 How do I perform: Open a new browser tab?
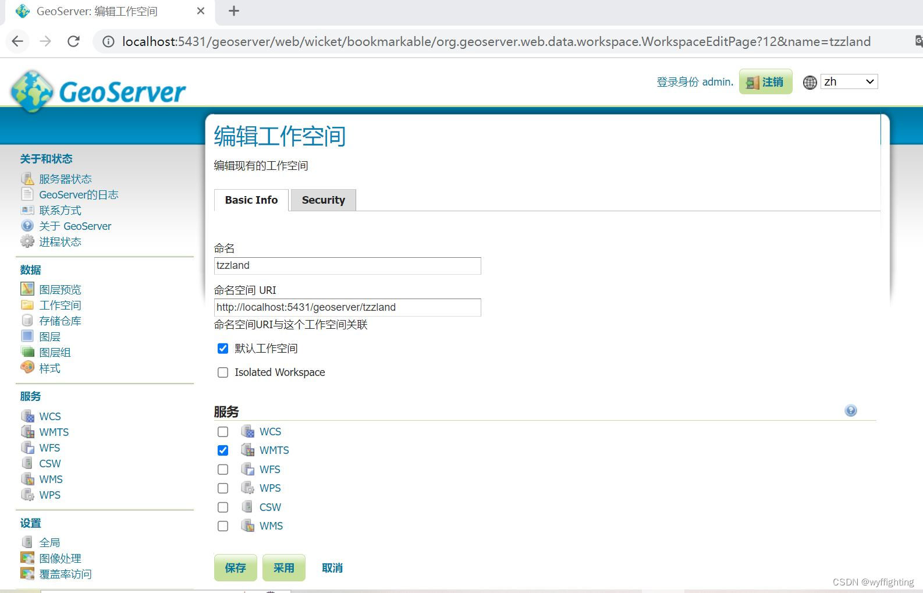tap(234, 11)
